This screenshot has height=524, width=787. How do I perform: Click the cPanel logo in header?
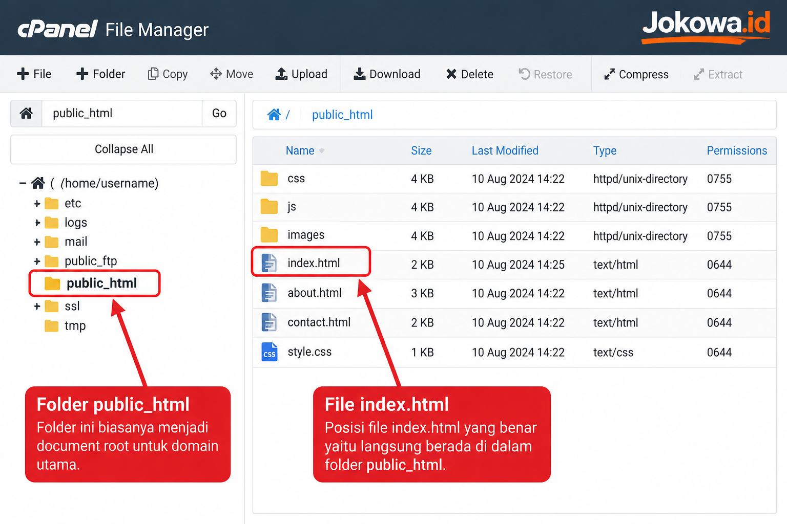(57, 30)
